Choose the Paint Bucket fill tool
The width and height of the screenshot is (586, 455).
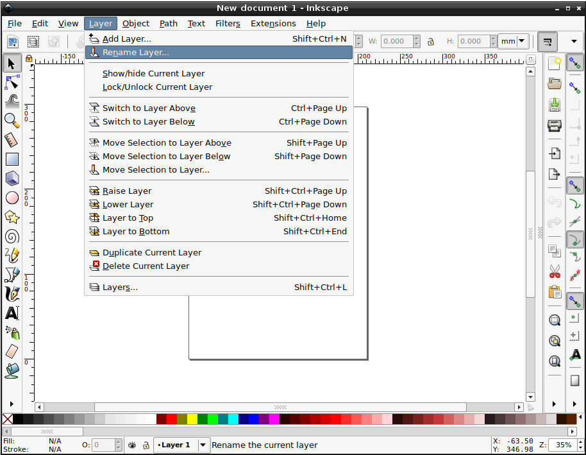click(x=12, y=371)
